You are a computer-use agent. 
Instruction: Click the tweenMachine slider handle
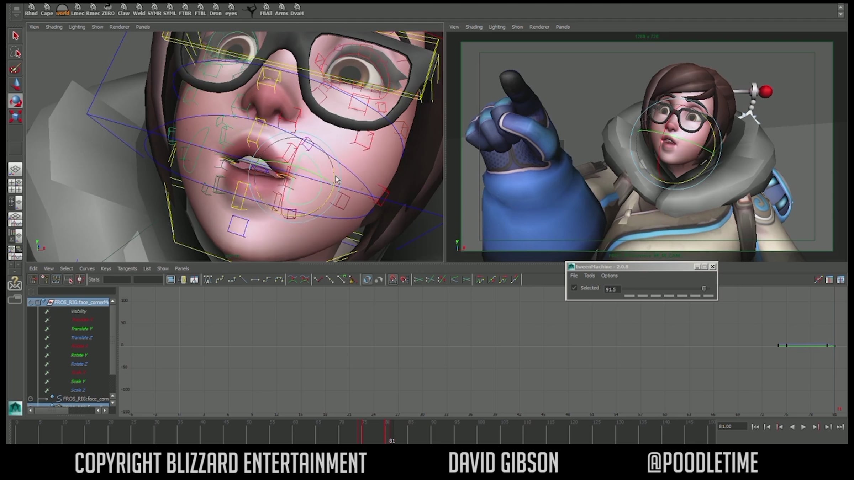pos(703,288)
